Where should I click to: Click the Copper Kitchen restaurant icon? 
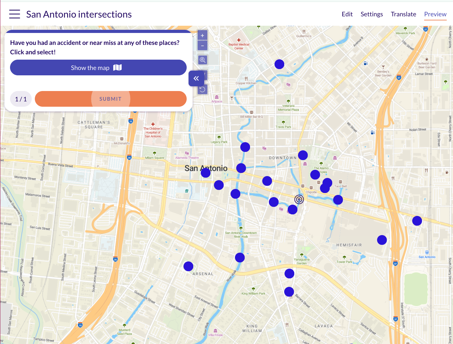(246, 79)
